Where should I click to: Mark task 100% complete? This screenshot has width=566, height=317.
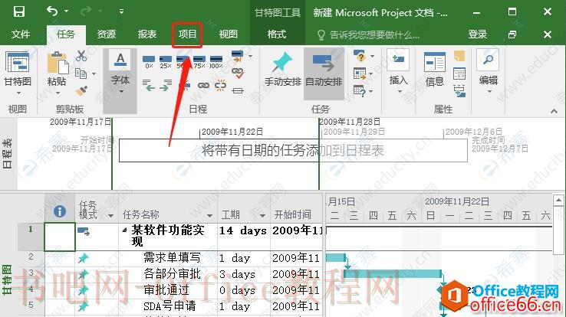coord(216,61)
